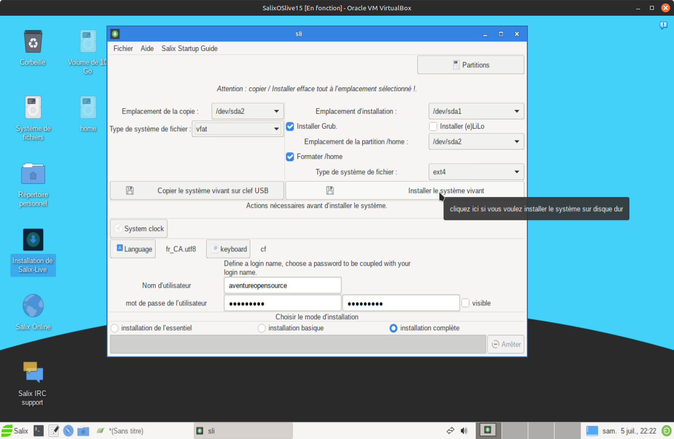The width and height of the screenshot is (674, 439).
Task: Open the Système de fichiers desktop icon
Action: pyautogui.click(x=33, y=108)
